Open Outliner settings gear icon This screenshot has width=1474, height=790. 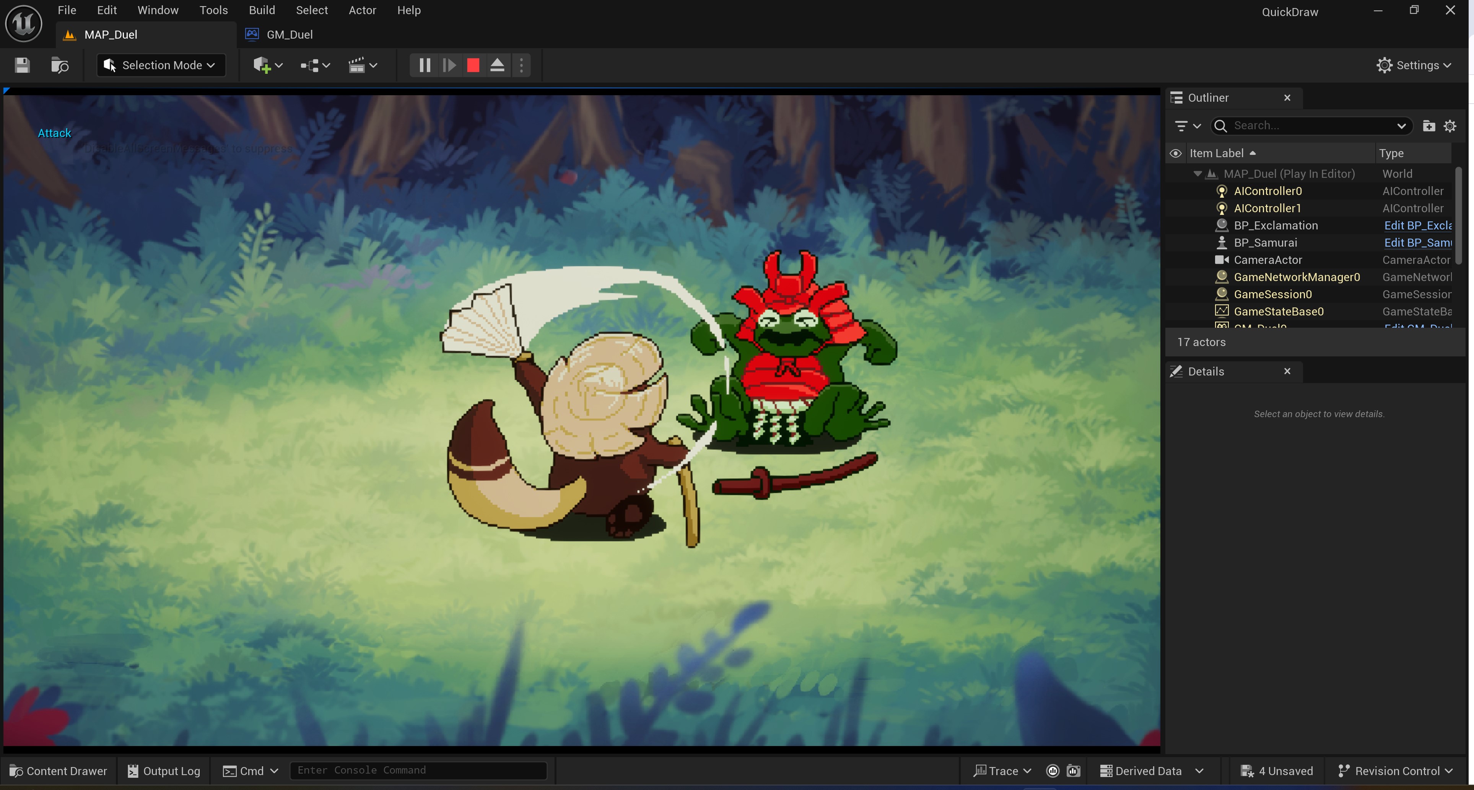click(1450, 126)
